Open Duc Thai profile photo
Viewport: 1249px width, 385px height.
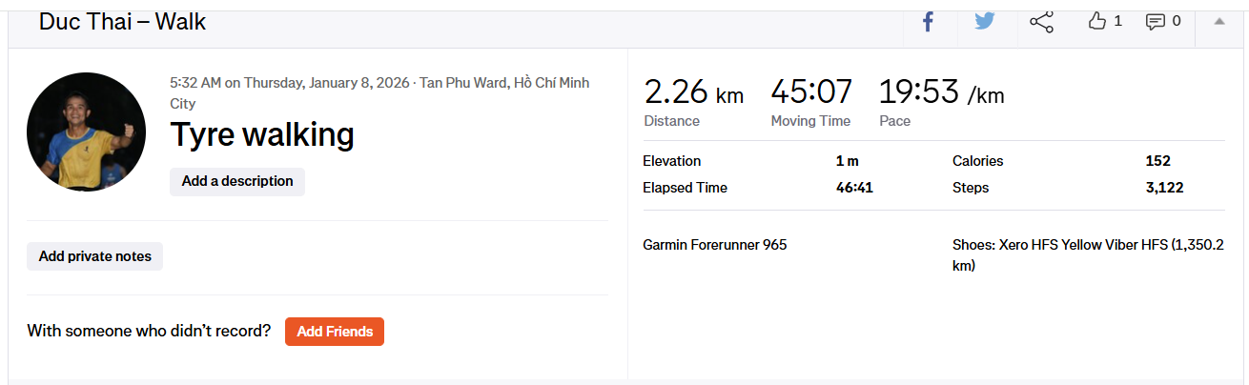(86, 132)
